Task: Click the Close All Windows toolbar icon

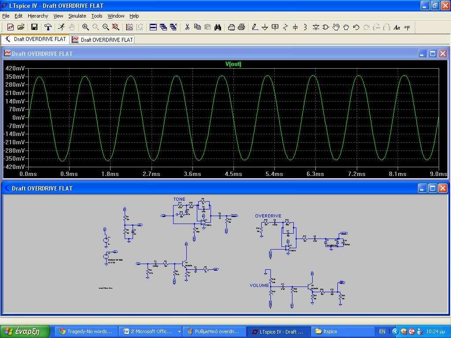Action: pyautogui.click(x=174, y=27)
